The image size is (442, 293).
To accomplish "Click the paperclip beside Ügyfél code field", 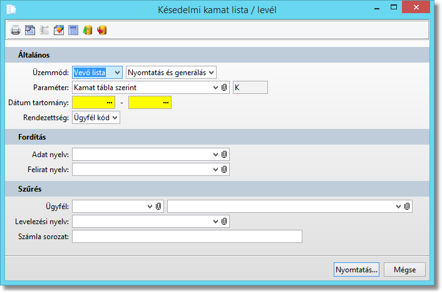I will 158,207.
